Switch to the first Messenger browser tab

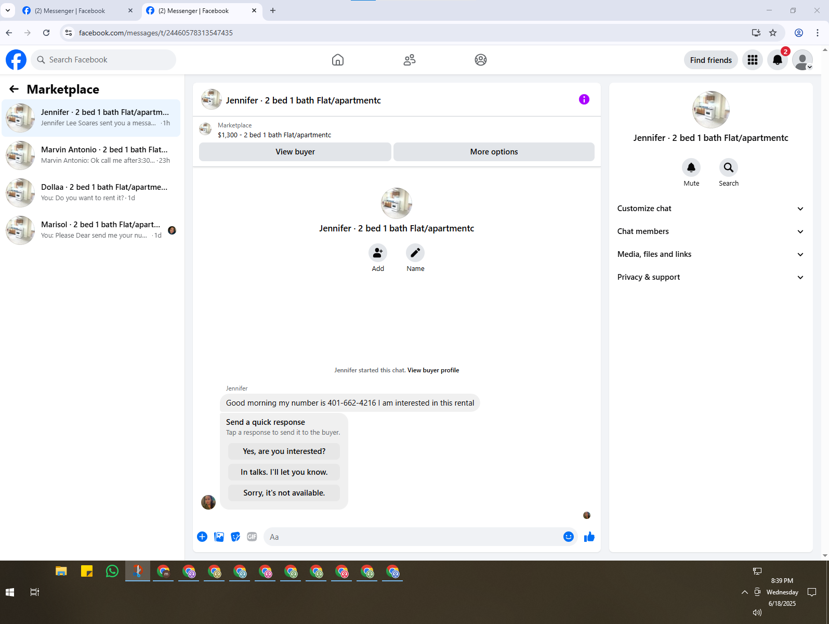77,10
